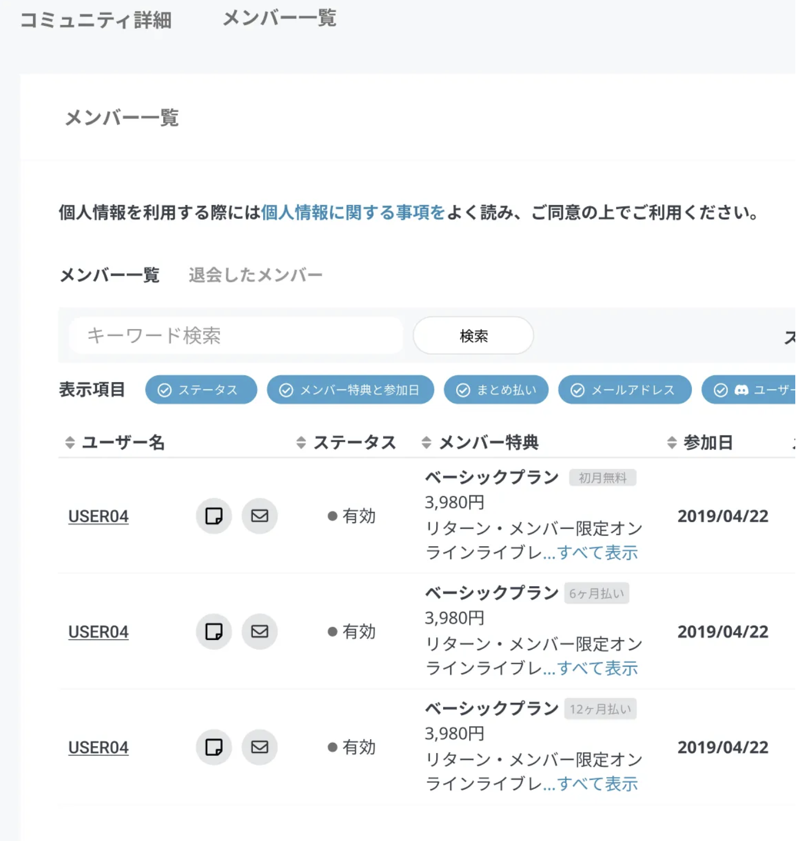
Task: Switch to the 退会したメンバー tab
Action: click(x=255, y=275)
